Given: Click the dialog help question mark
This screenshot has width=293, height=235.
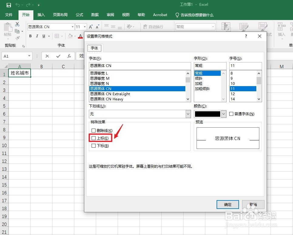Looking at the screenshot, I should 246,36.
